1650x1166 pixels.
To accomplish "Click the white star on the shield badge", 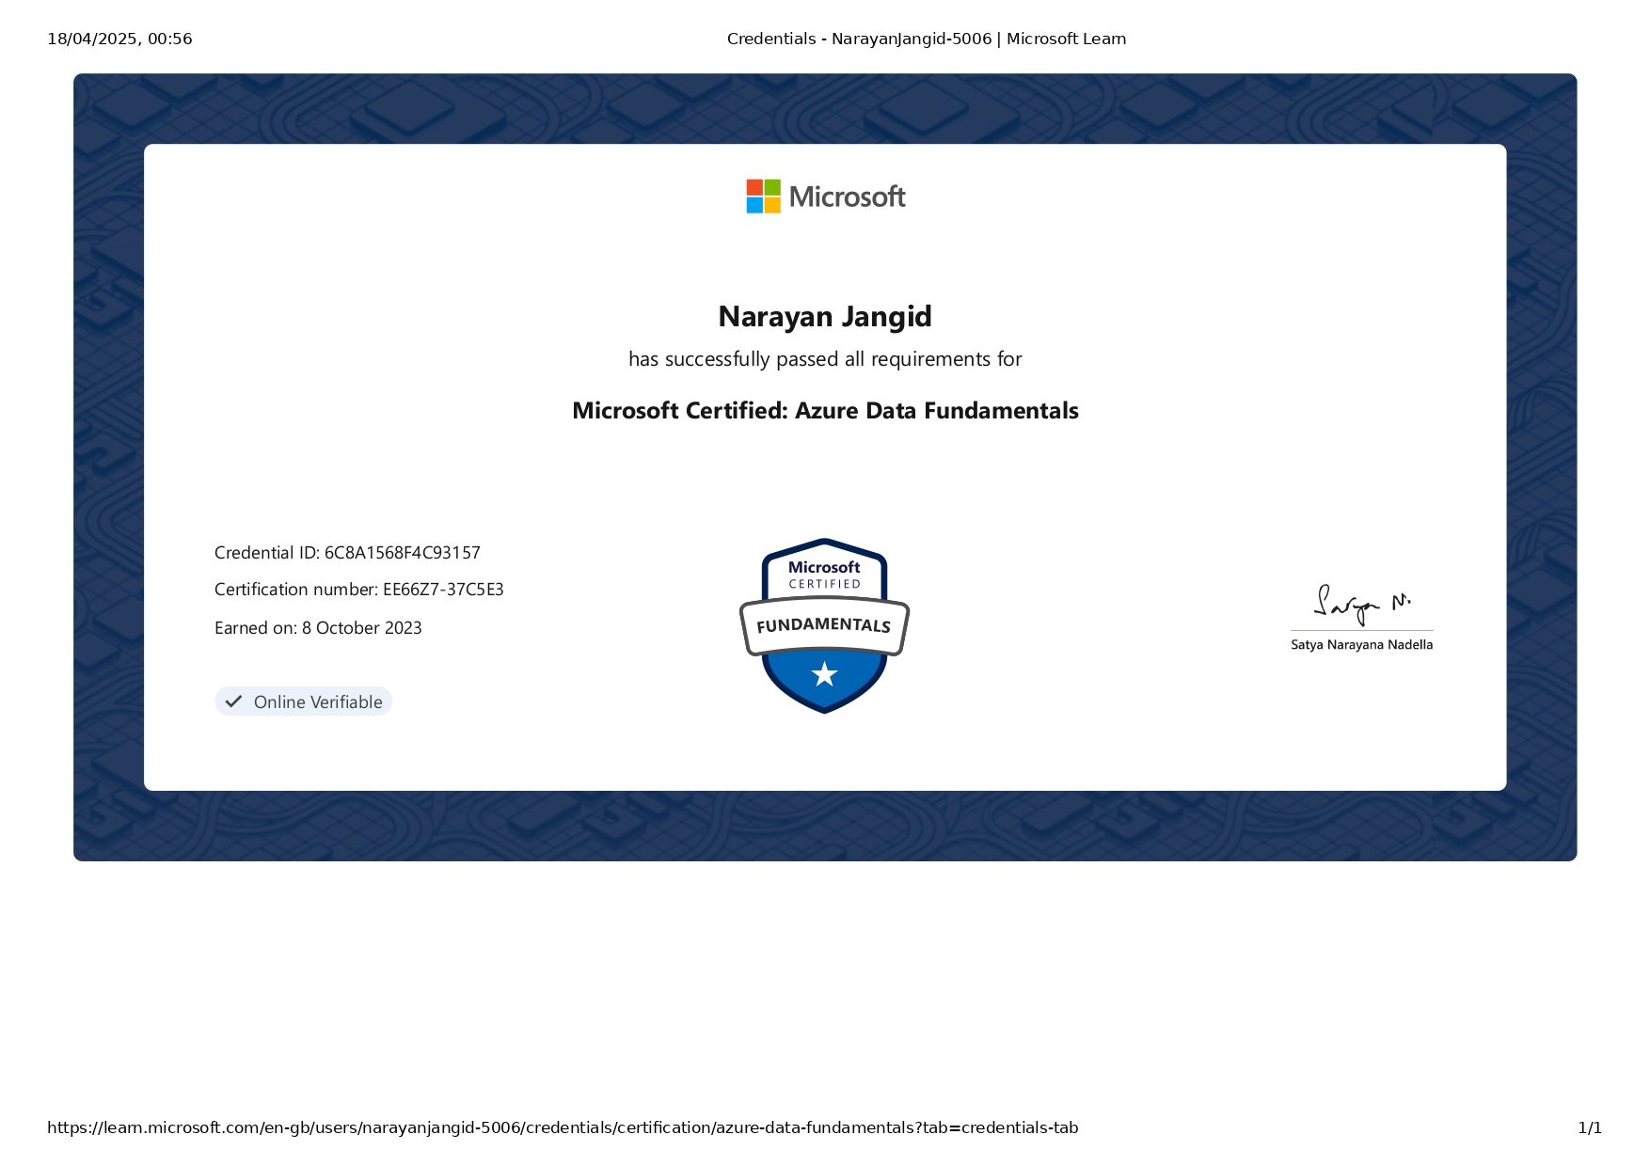I will tap(824, 673).
